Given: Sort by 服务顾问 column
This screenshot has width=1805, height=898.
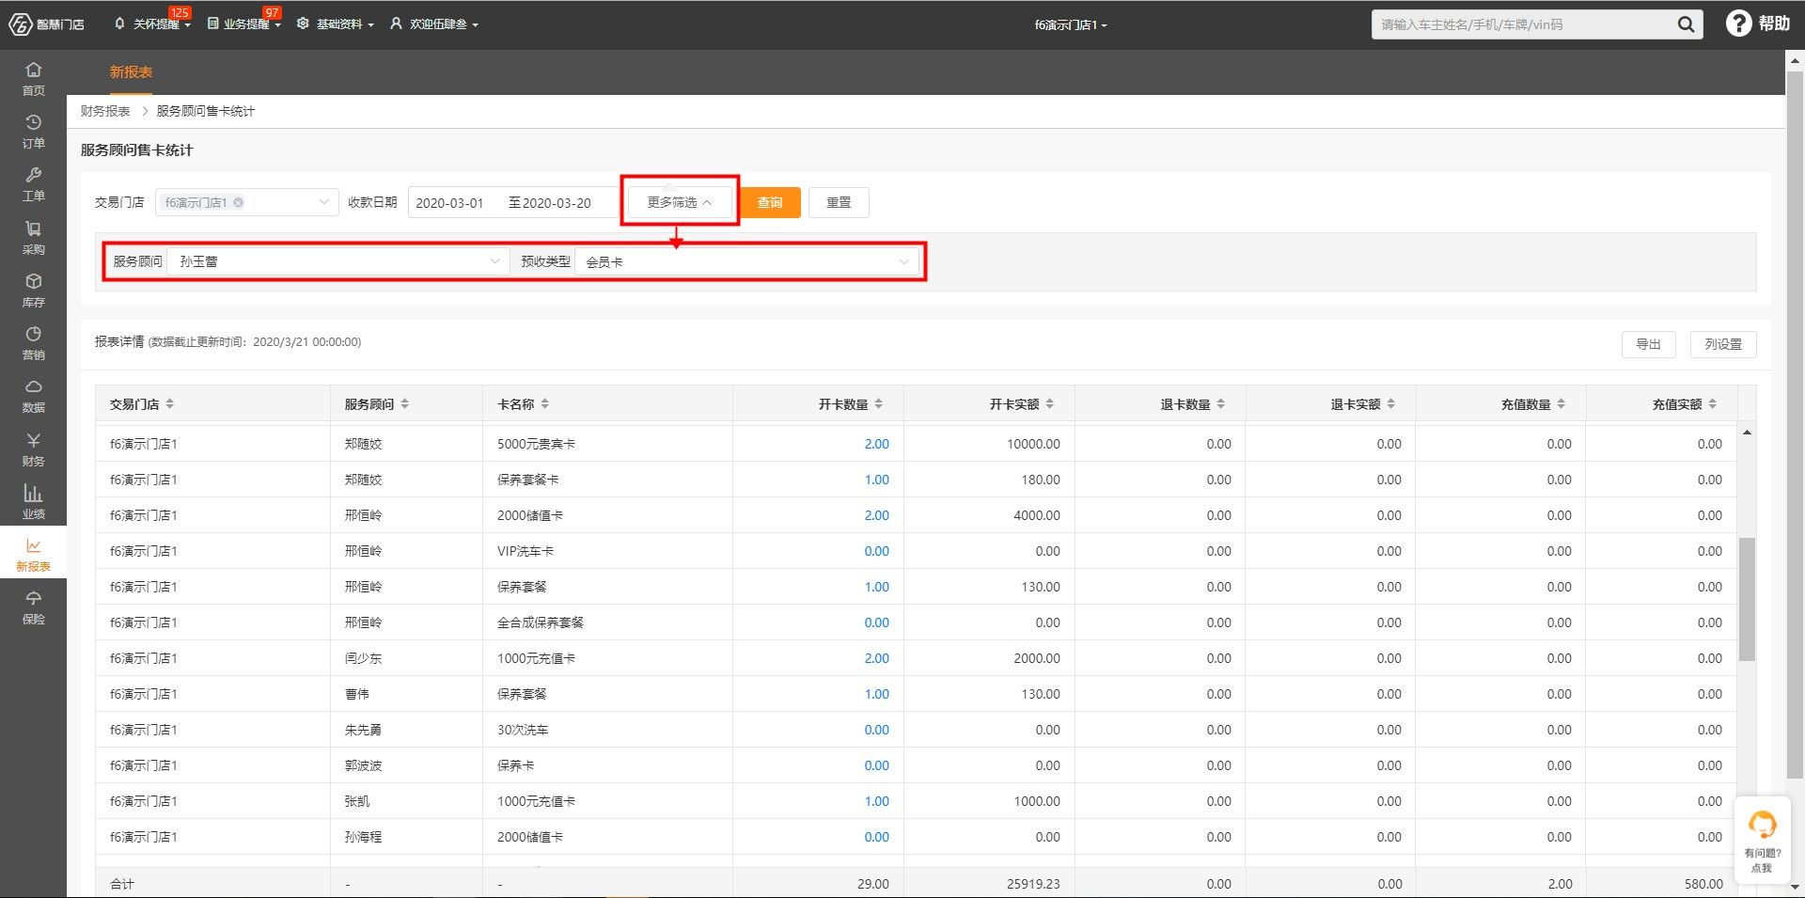Looking at the screenshot, I should (x=405, y=403).
